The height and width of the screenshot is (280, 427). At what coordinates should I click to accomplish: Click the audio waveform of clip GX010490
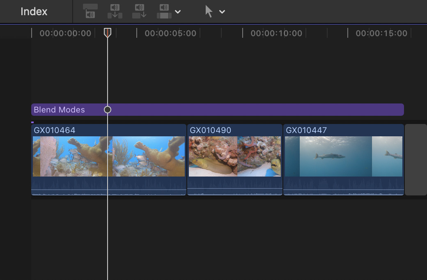(235, 186)
